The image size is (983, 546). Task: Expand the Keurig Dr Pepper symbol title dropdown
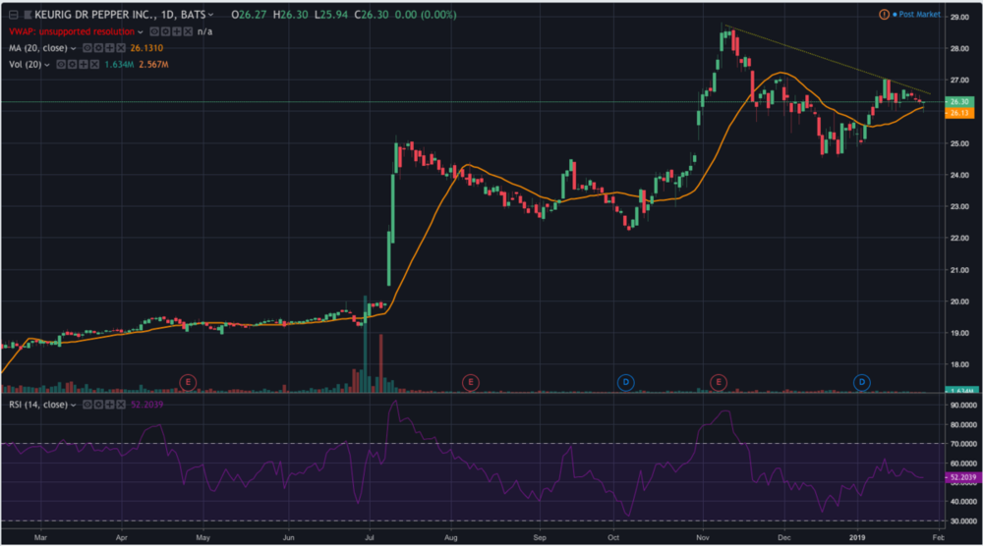coord(210,15)
